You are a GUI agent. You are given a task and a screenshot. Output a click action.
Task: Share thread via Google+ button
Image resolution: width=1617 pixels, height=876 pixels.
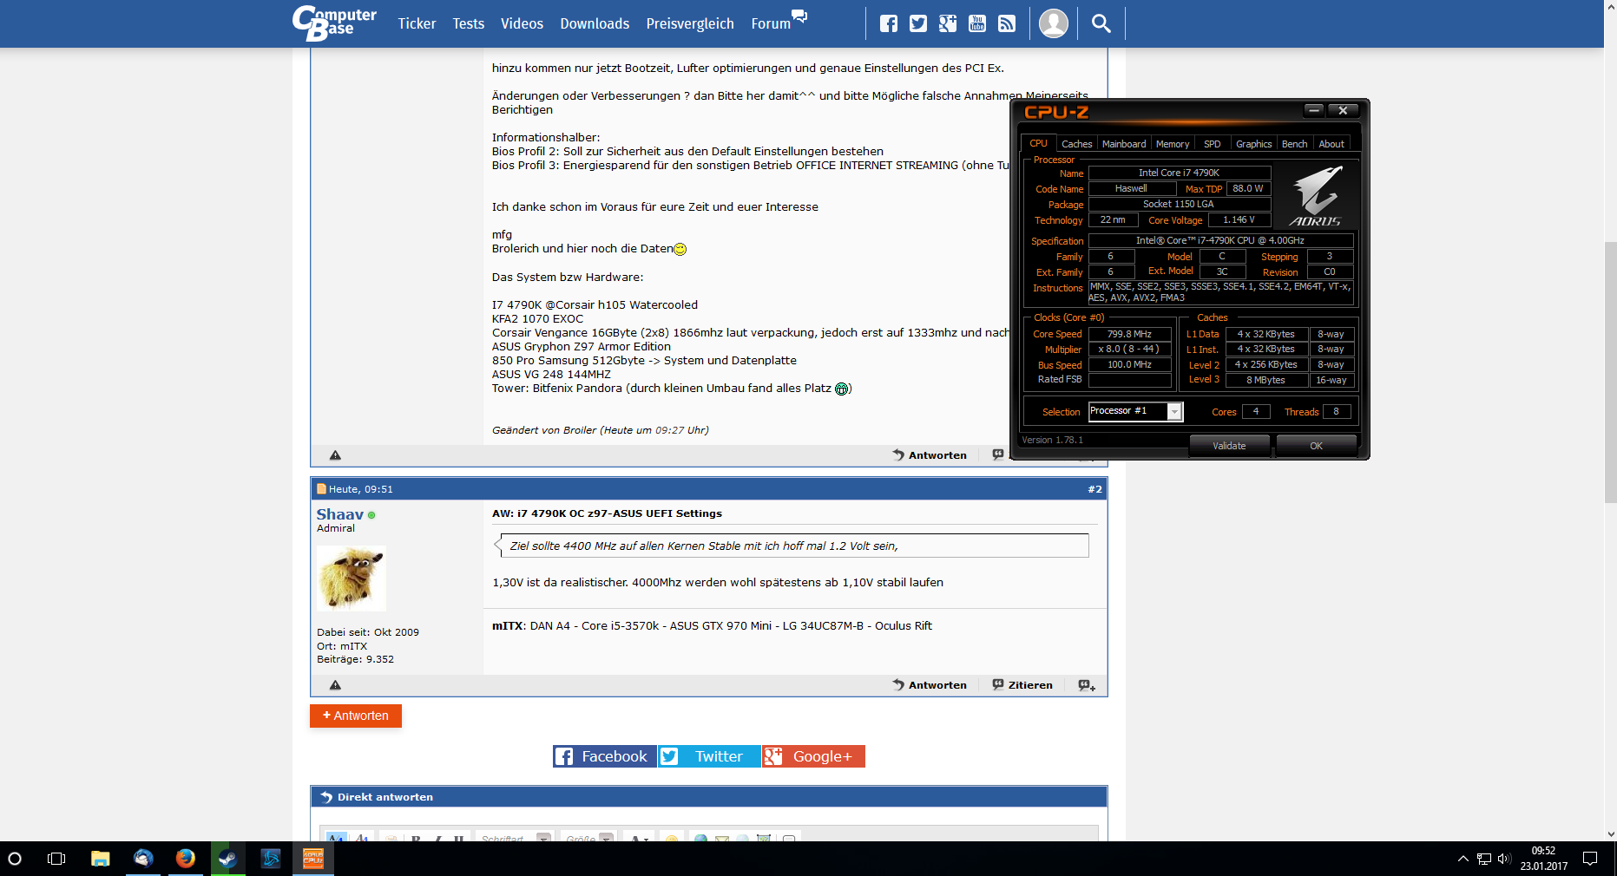(x=813, y=756)
